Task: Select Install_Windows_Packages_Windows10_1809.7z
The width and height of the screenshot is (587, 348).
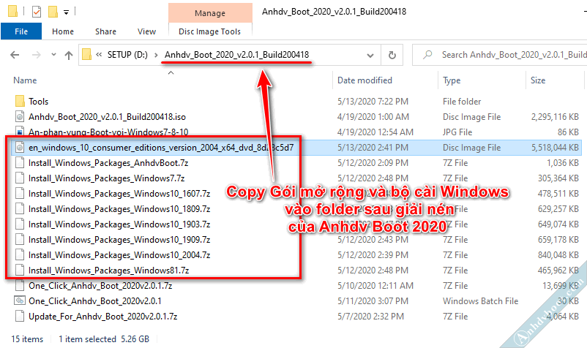Action: click(119, 209)
